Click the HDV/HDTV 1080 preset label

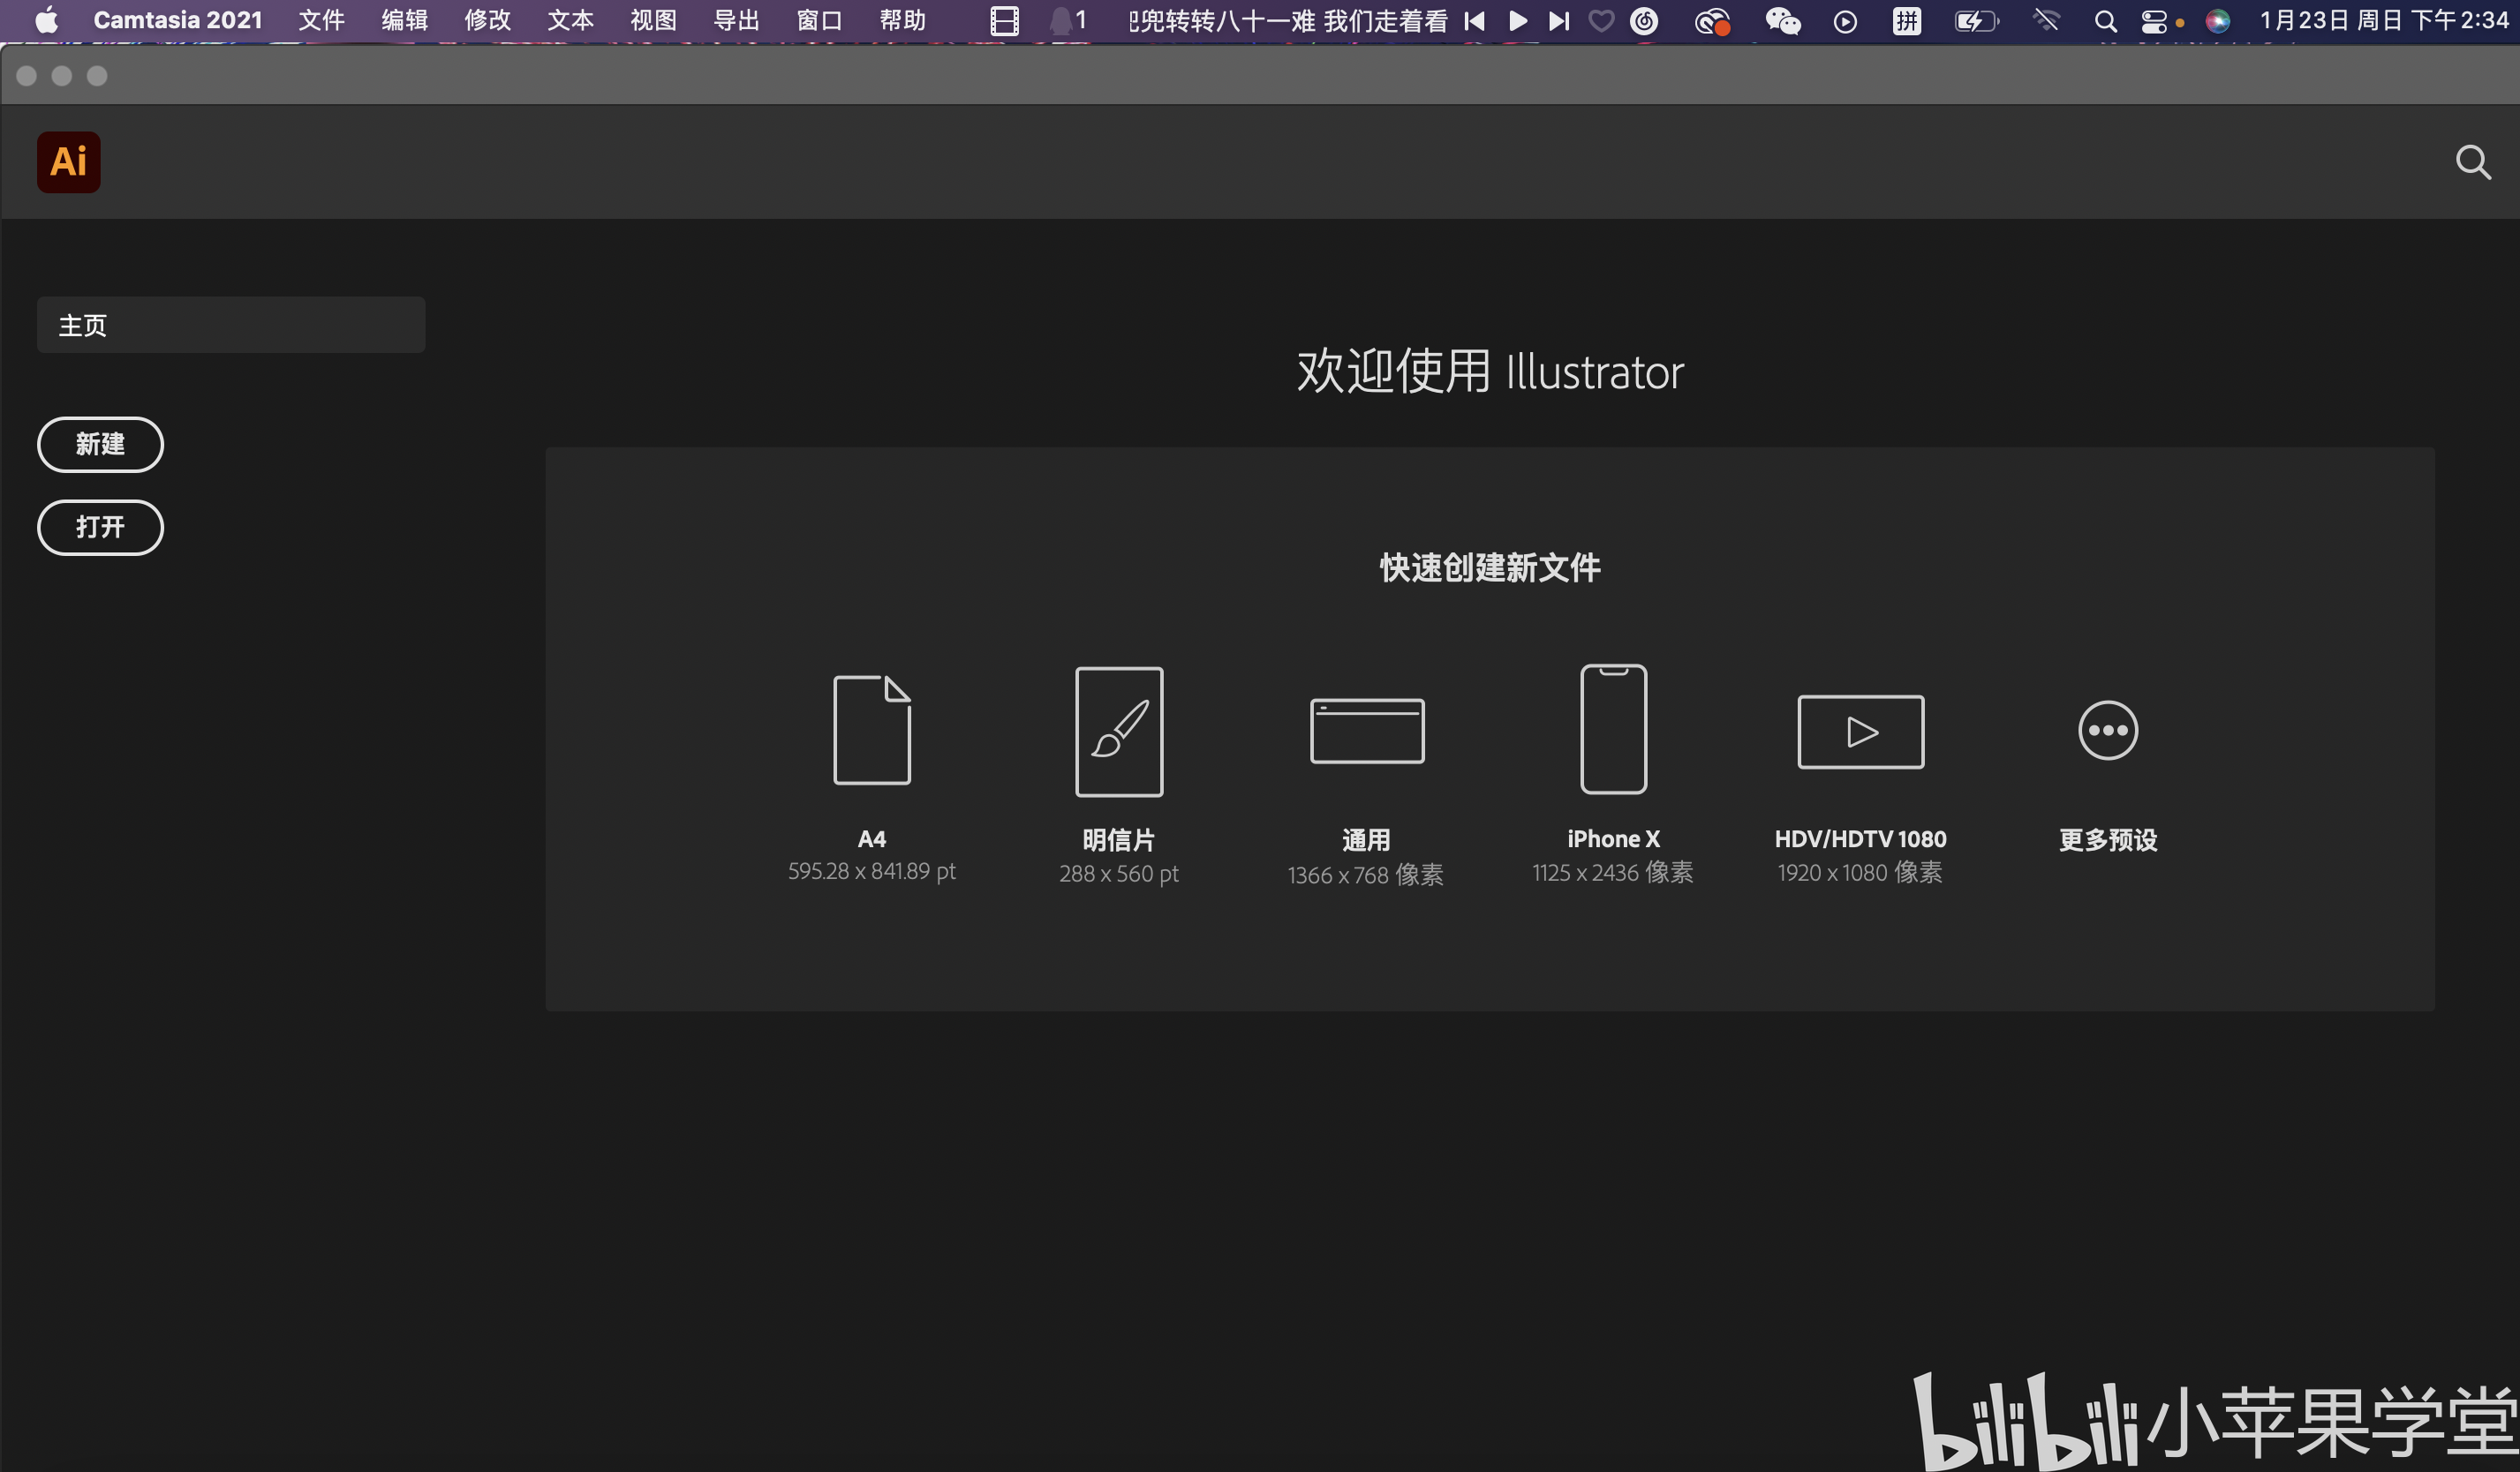tap(1860, 838)
